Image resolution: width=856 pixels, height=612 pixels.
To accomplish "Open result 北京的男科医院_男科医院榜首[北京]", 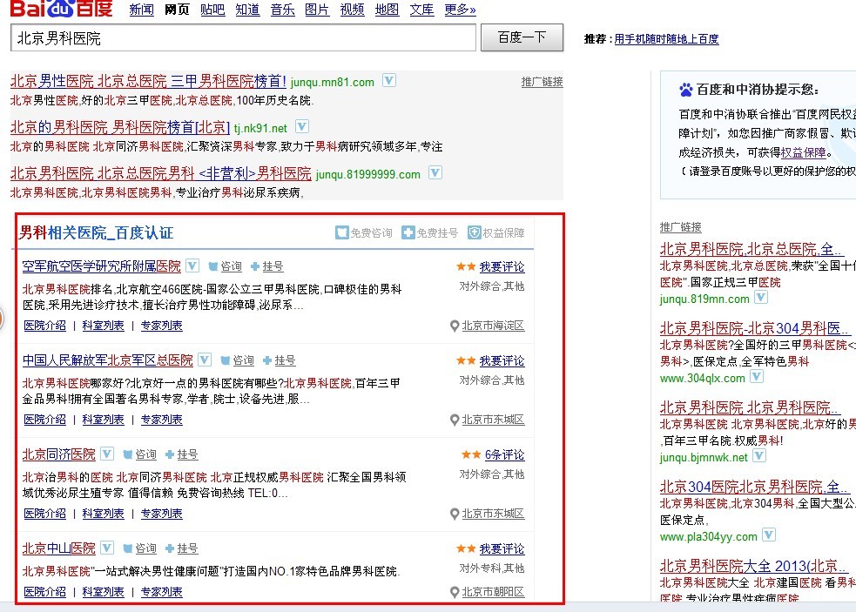I will (120, 127).
